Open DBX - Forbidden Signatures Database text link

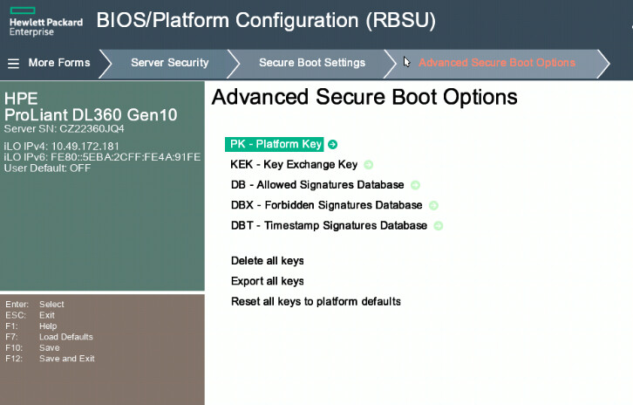coord(326,205)
